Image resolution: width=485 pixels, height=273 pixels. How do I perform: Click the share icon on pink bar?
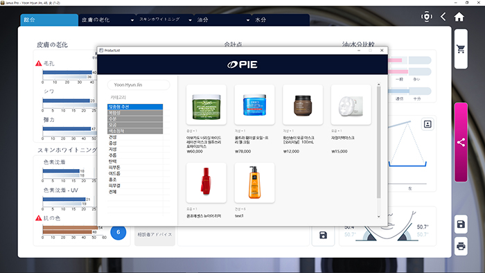click(461, 143)
